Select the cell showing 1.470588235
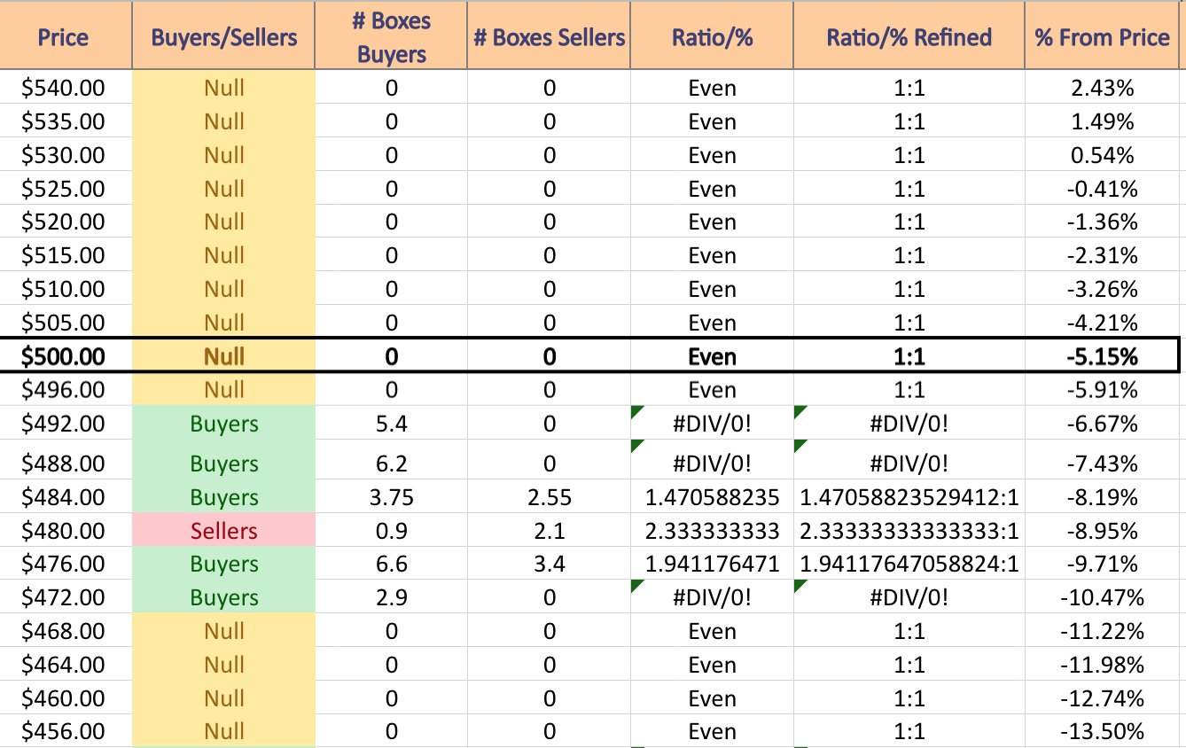1186x748 pixels. coord(712,497)
